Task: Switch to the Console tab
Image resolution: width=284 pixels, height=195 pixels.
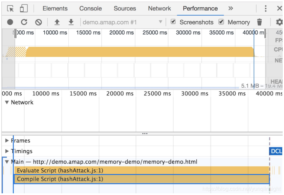Action: pos(90,8)
